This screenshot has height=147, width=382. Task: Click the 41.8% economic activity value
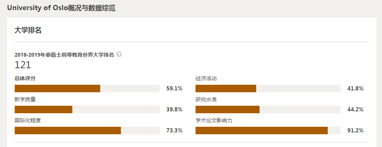(355, 88)
